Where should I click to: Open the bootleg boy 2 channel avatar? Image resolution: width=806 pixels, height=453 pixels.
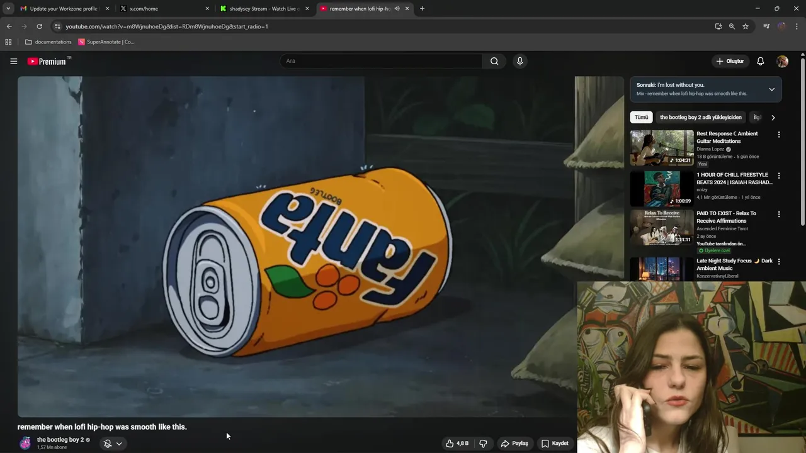pos(25,444)
